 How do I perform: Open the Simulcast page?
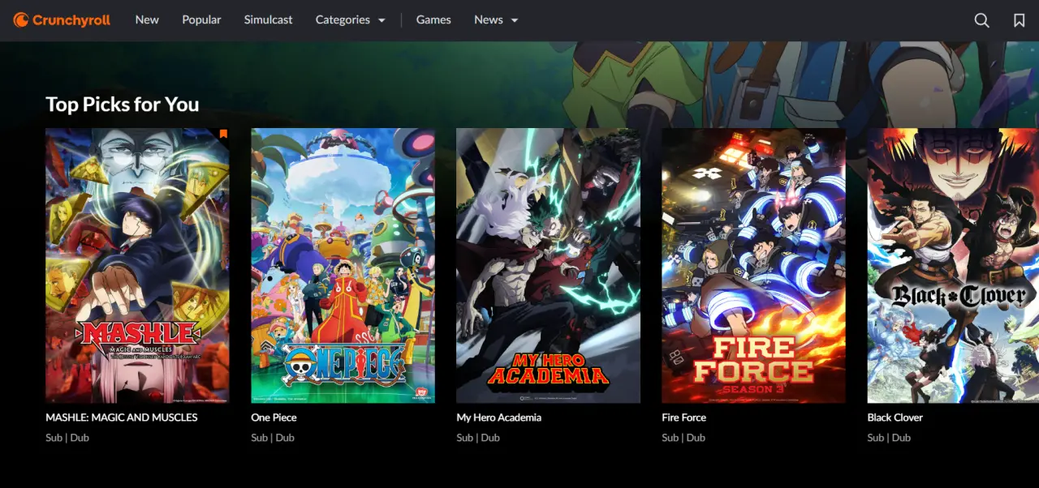pyautogui.click(x=268, y=19)
